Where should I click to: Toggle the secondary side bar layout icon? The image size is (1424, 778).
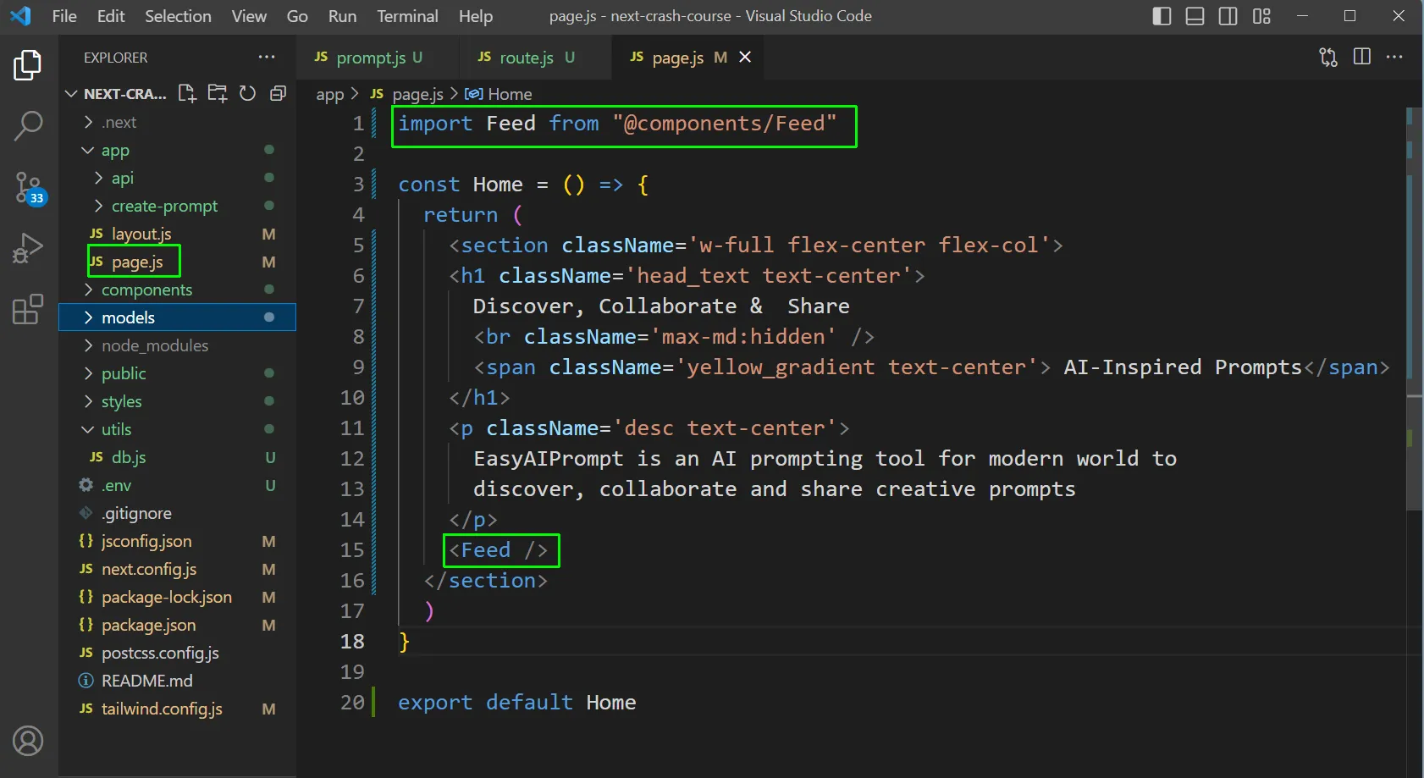1228,16
